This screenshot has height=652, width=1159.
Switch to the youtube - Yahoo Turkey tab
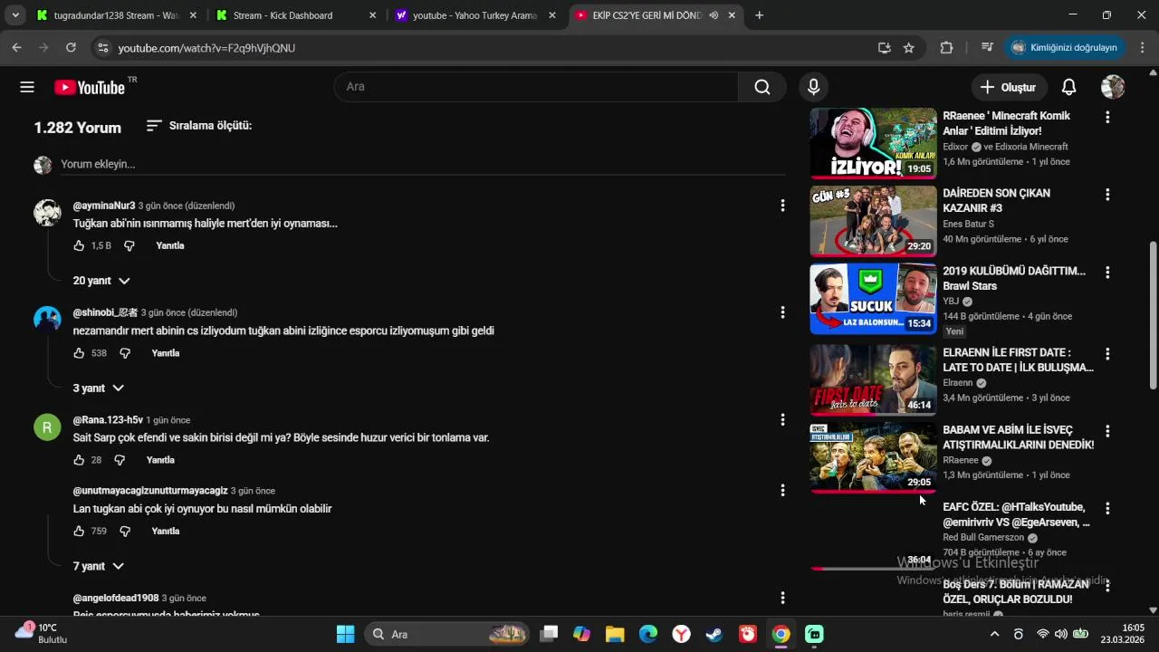(475, 15)
